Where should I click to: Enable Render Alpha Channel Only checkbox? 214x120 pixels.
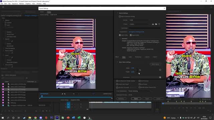click(139, 87)
